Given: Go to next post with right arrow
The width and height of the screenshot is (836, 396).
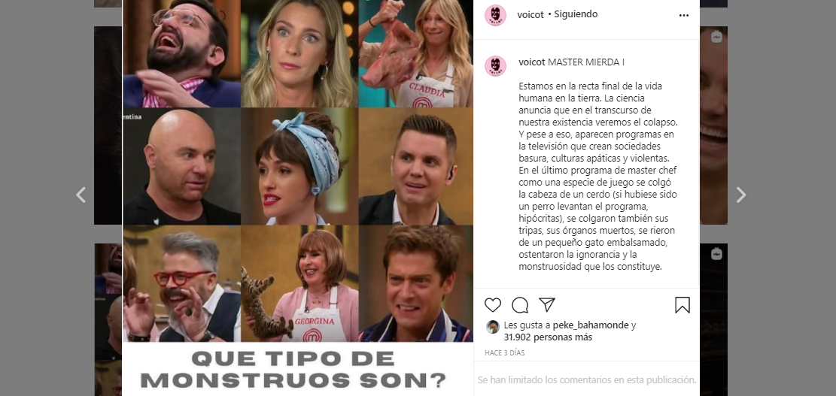Looking at the screenshot, I should (x=741, y=195).
